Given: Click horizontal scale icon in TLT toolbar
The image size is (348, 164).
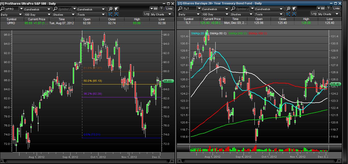Looking at the screenshot, I should [x=294, y=14].
